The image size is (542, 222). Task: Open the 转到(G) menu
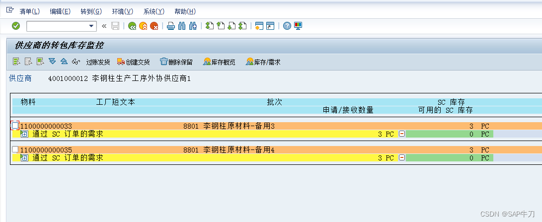pos(91,11)
